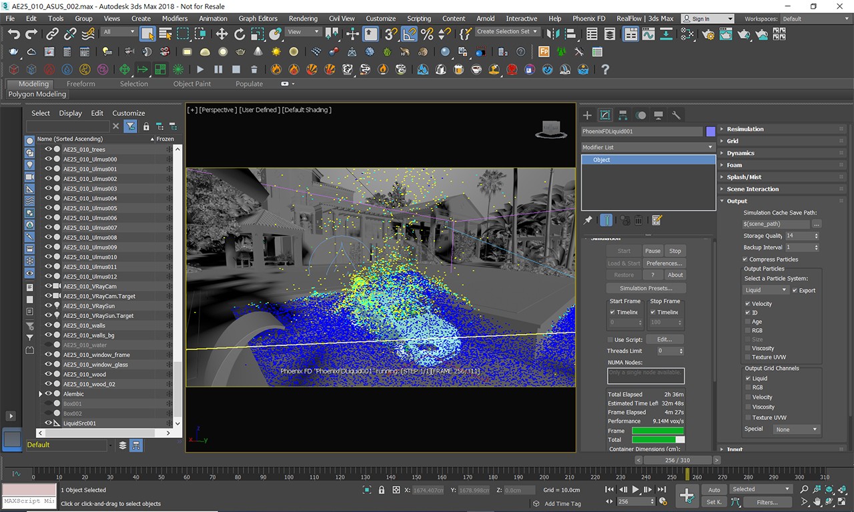This screenshot has width=854, height=512.
Task: Switch to the Freeform ribbon tab
Action: [x=81, y=84]
